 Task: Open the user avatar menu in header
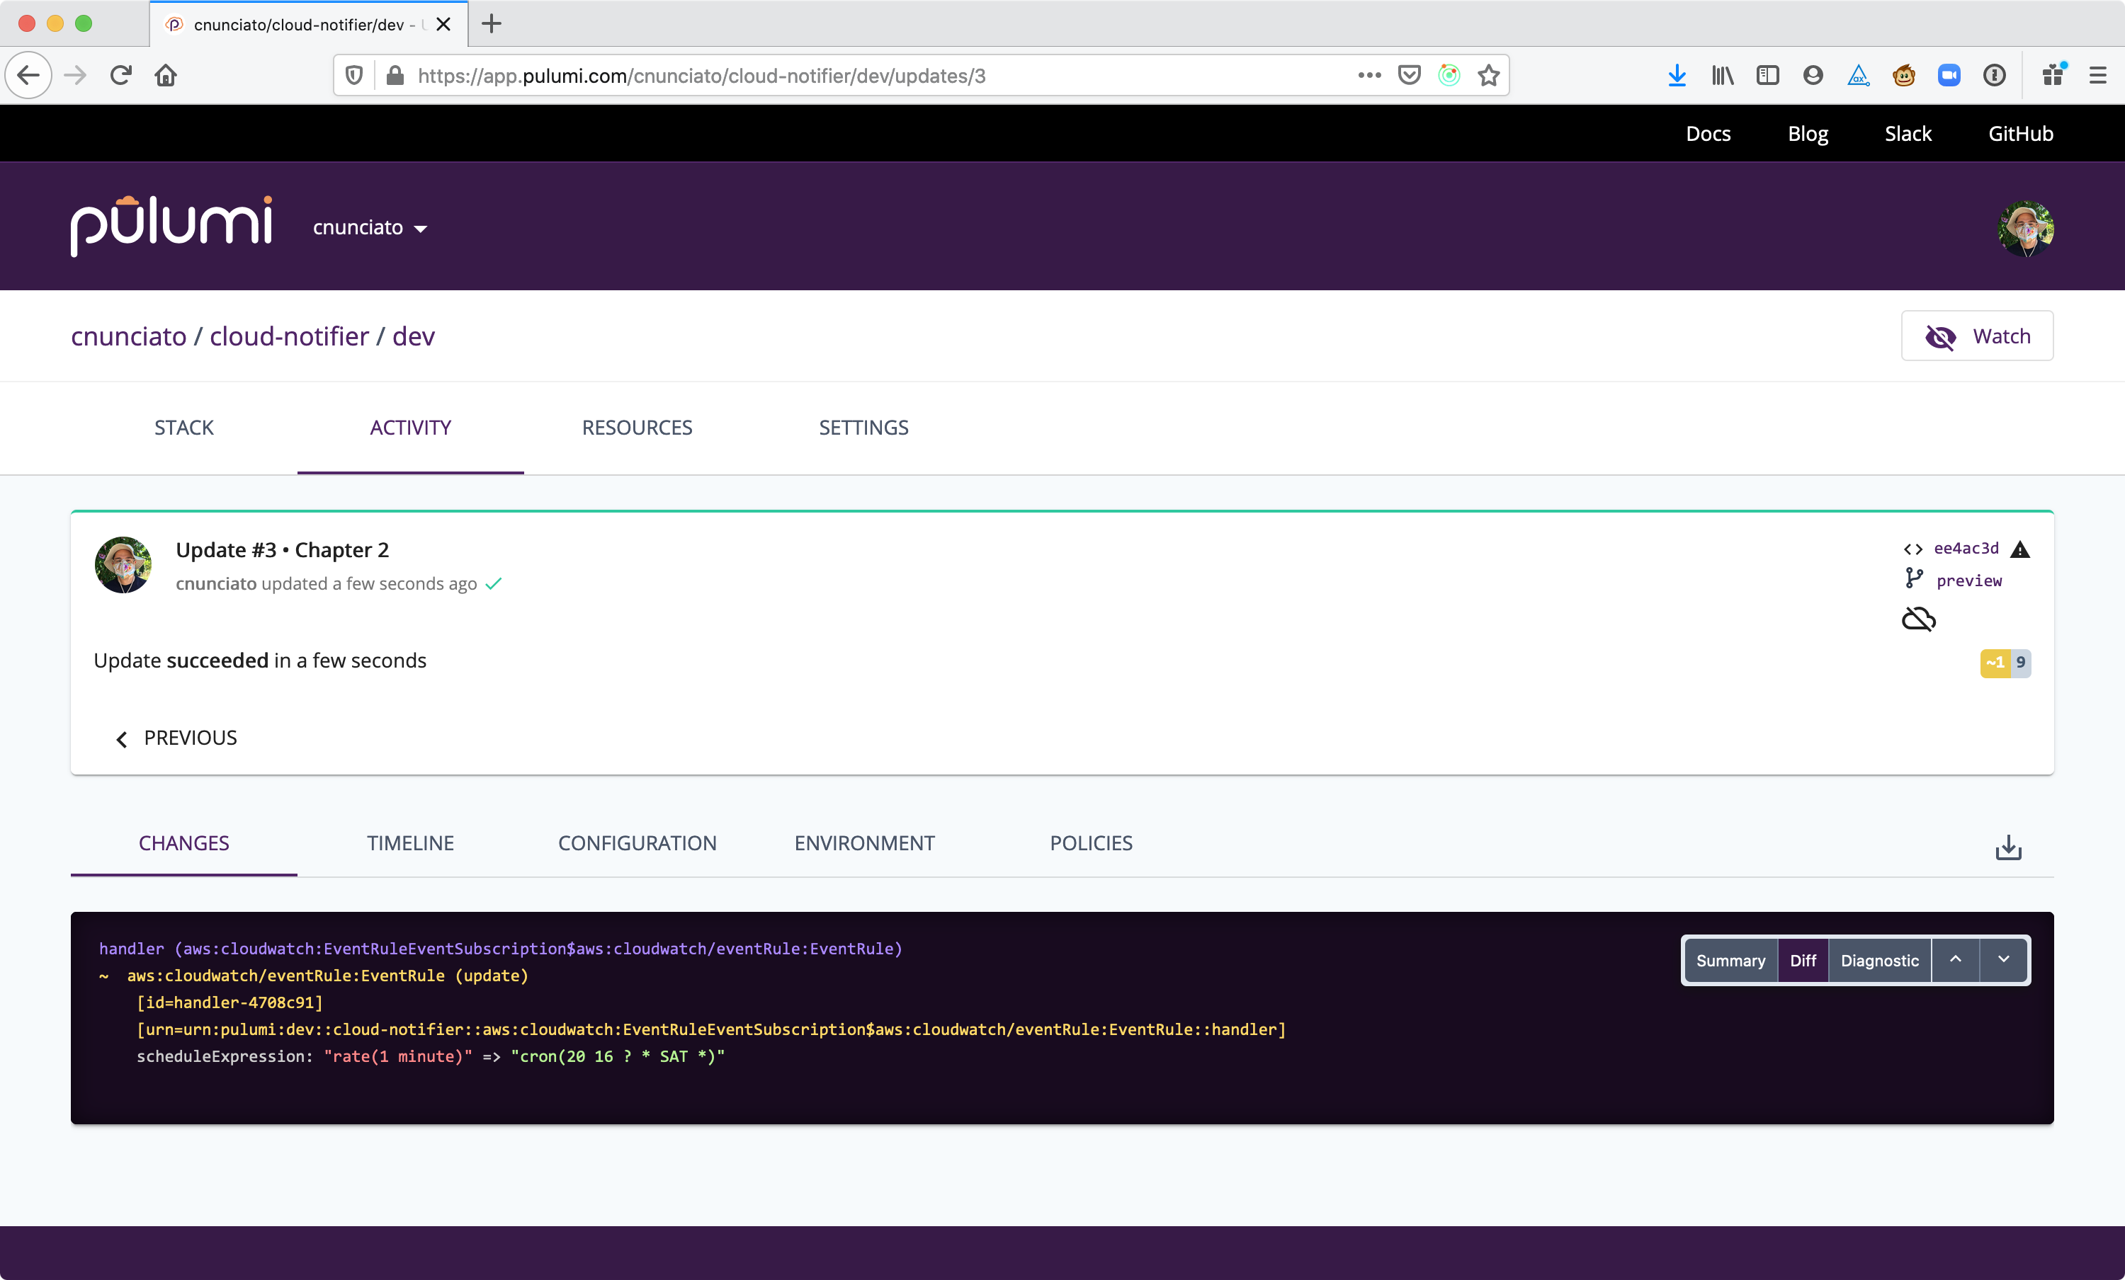click(x=2026, y=229)
